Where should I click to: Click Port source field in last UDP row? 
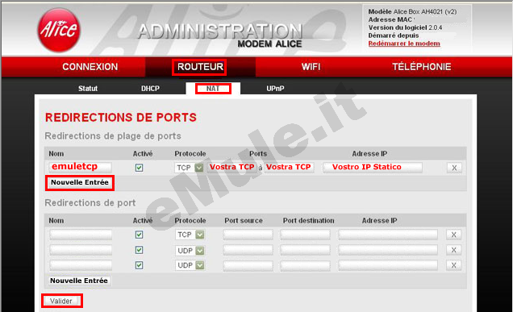point(248,265)
